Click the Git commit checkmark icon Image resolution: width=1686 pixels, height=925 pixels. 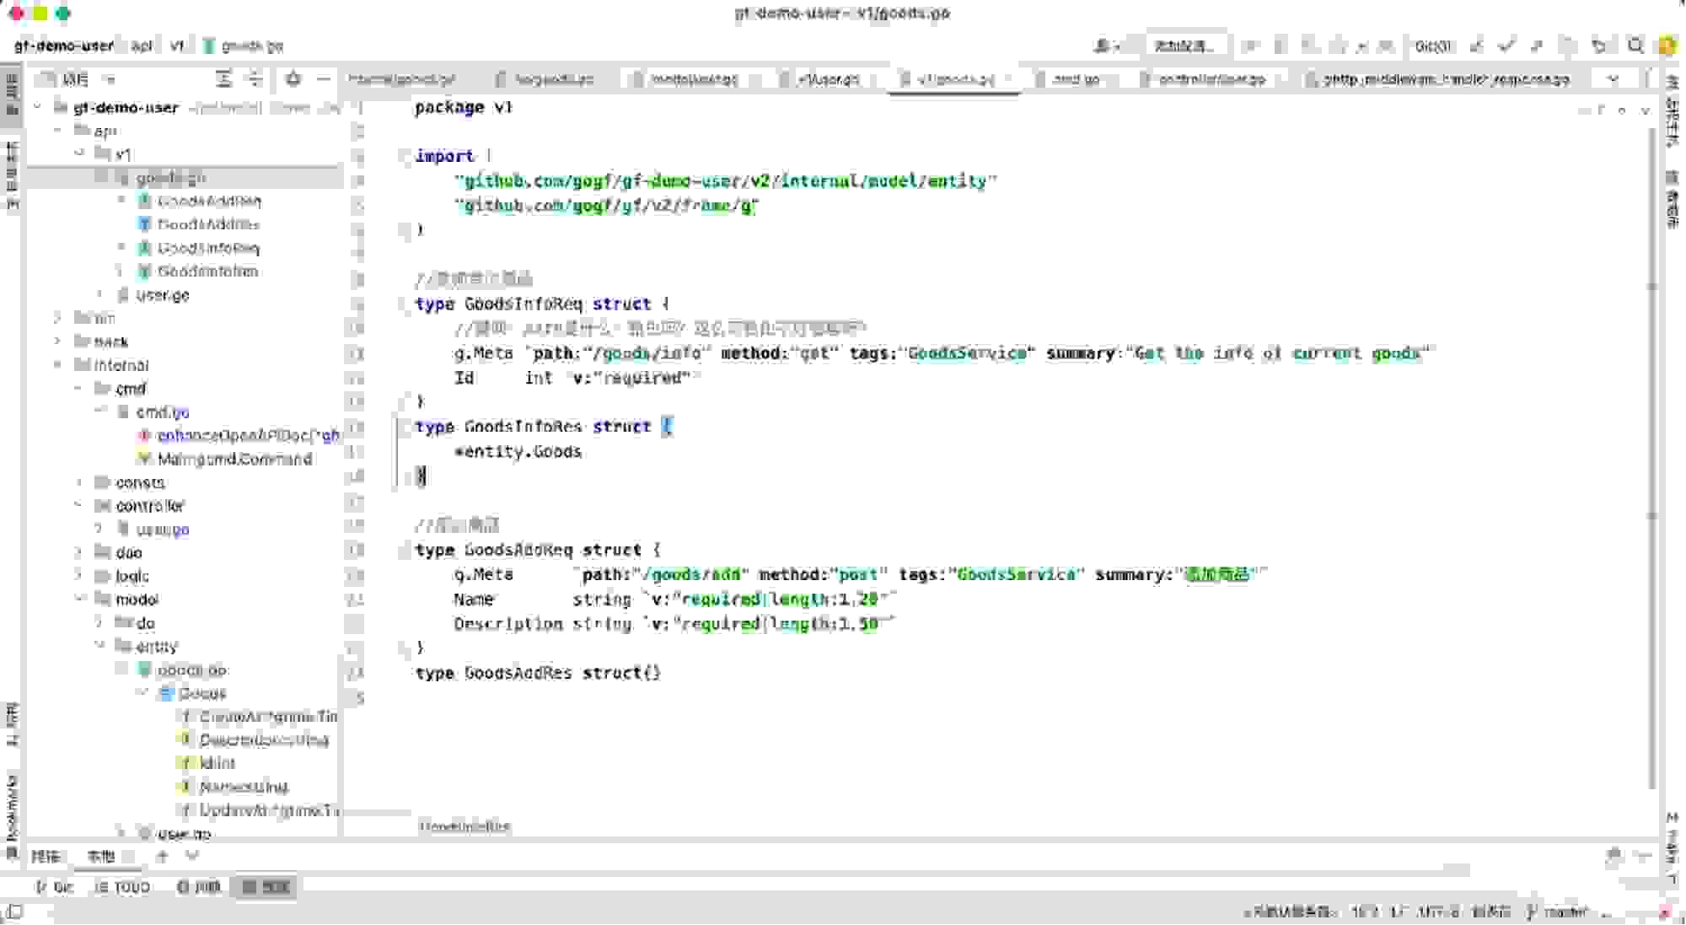pos(1506,46)
